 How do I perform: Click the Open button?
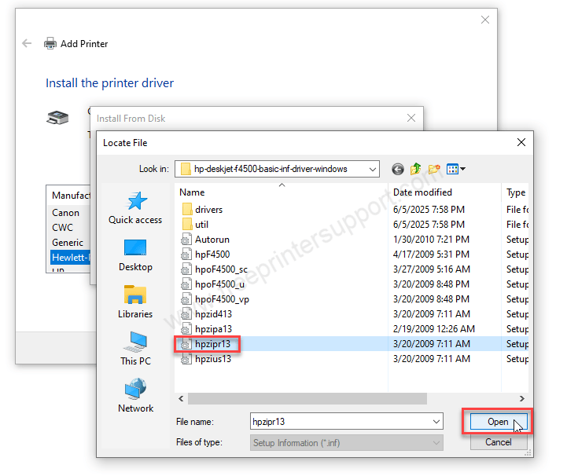[498, 422]
